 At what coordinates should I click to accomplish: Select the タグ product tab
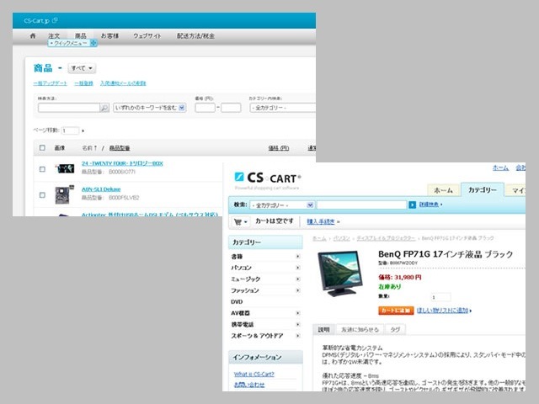point(395,330)
